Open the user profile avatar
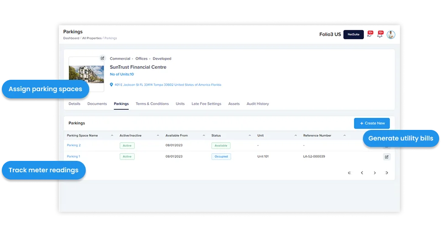This screenshot has width=441, height=237. pos(391,35)
